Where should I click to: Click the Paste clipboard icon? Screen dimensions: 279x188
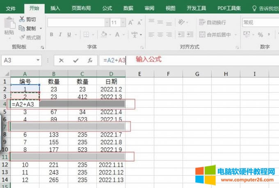pyautogui.click(x=9, y=23)
